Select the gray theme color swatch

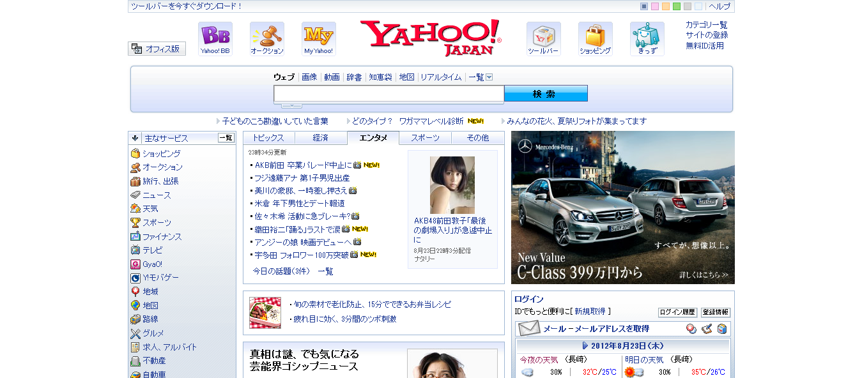click(x=688, y=6)
